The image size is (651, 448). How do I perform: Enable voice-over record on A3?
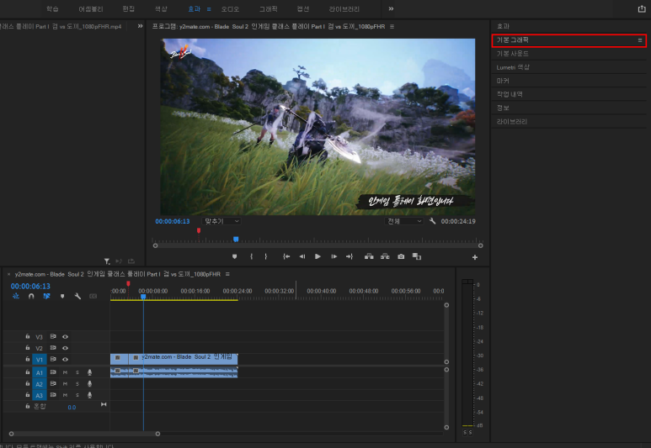[x=89, y=395]
